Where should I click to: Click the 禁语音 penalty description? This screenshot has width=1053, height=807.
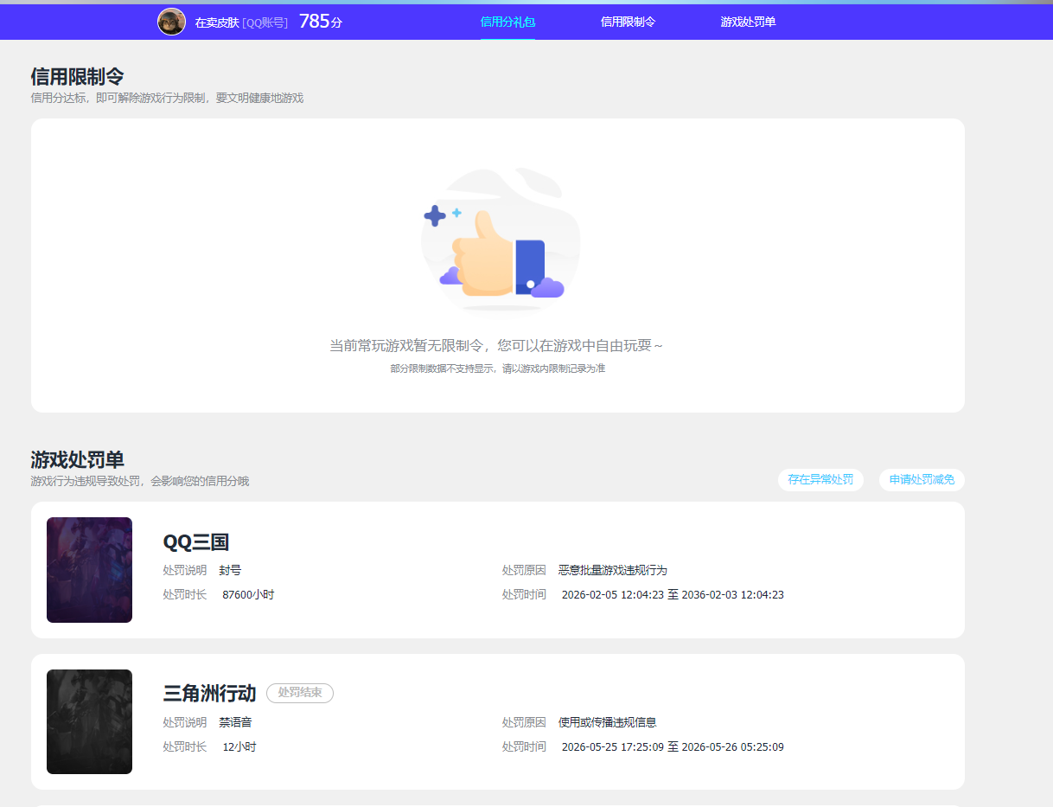235,722
